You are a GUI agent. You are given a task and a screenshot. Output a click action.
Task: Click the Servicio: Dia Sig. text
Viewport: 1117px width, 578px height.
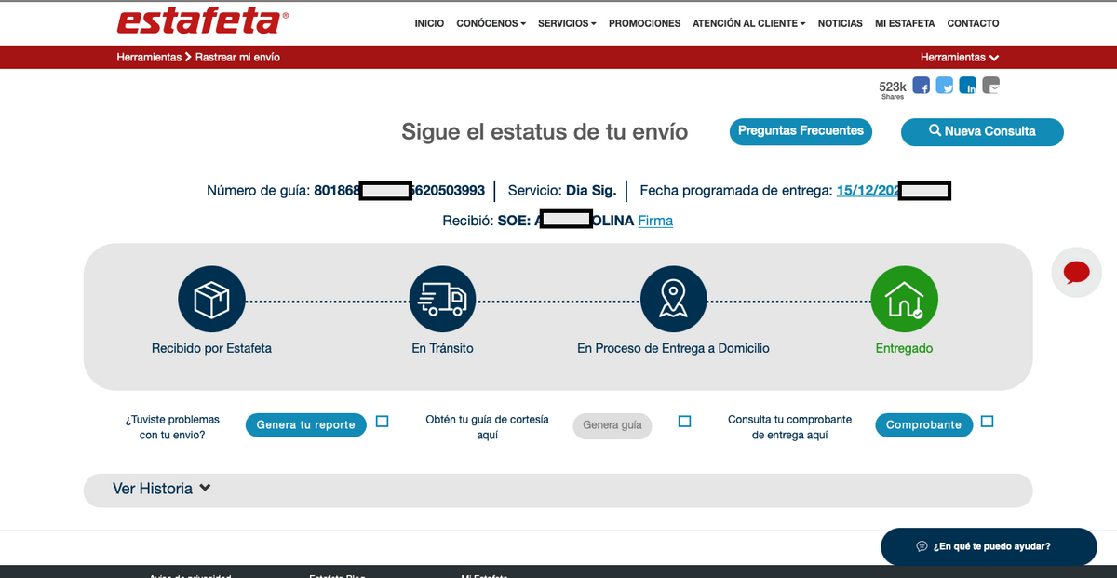pyautogui.click(x=562, y=191)
